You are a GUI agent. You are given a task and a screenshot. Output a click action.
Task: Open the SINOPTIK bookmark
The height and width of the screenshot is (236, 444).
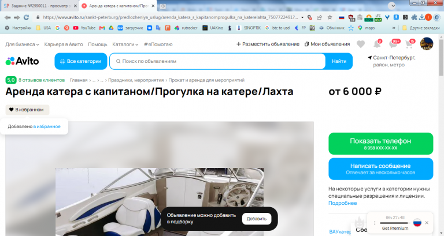(x=249, y=28)
